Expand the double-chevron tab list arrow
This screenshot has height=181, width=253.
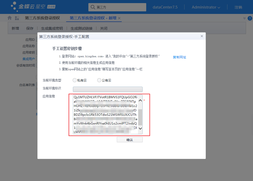click(244, 18)
